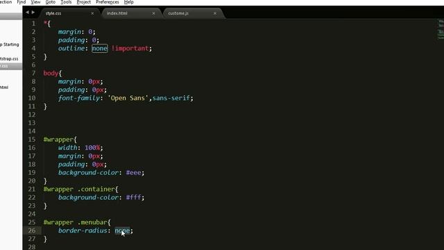The width and height of the screenshot is (444, 250).
Task: Click 'background-color' on line 19
Action: click(88, 173)
